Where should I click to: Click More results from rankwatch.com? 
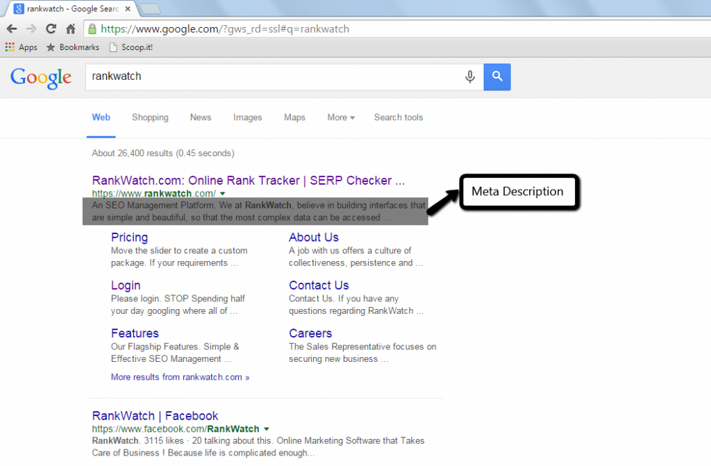click(180, 377)
